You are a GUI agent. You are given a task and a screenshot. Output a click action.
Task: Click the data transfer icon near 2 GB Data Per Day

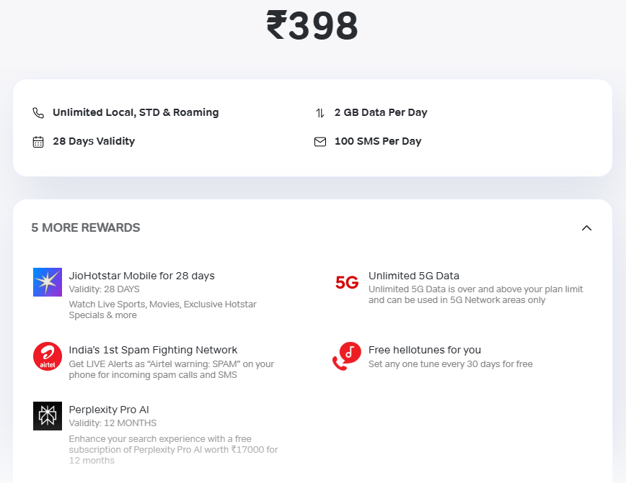pyautogui.click(x=319, y=112)
